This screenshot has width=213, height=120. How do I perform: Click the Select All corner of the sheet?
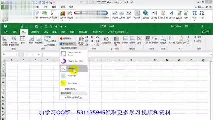4,60
